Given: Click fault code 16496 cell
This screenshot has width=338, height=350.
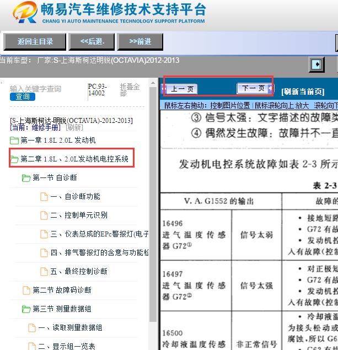Looking at the screenshot, I should tap(196, 235).
